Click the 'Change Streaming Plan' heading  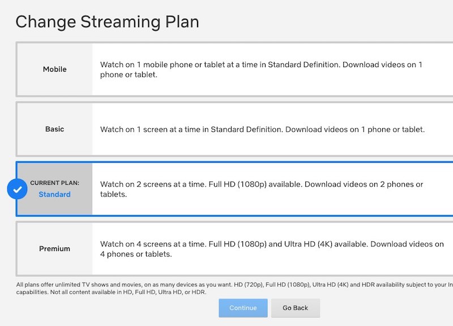pos(108,22)
